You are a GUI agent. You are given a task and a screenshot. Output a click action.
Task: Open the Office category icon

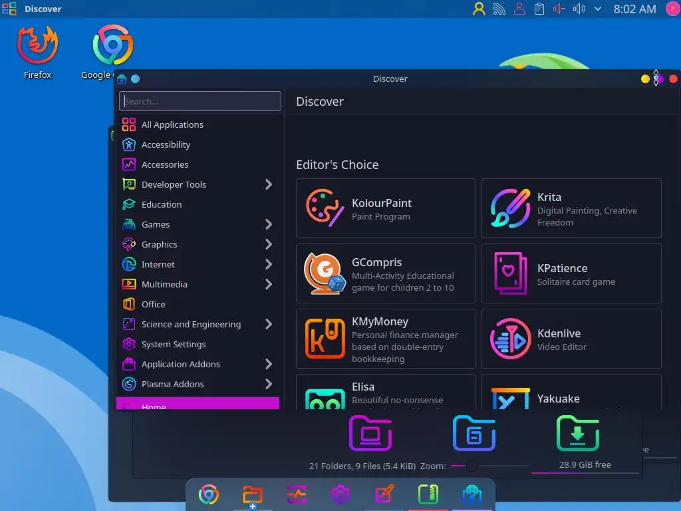(128, 304)
